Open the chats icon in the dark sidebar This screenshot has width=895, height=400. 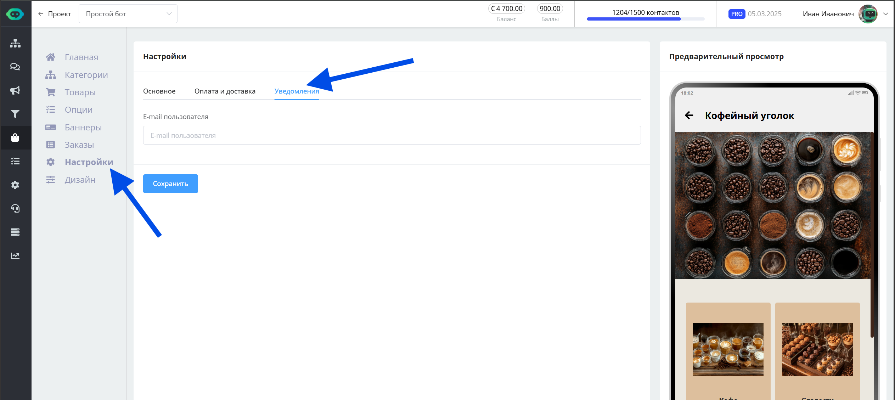coord(15,67)
